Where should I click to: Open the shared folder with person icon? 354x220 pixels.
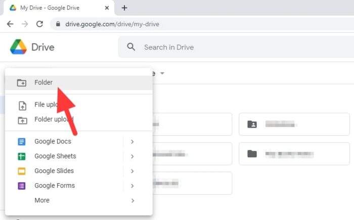point(294,124)
